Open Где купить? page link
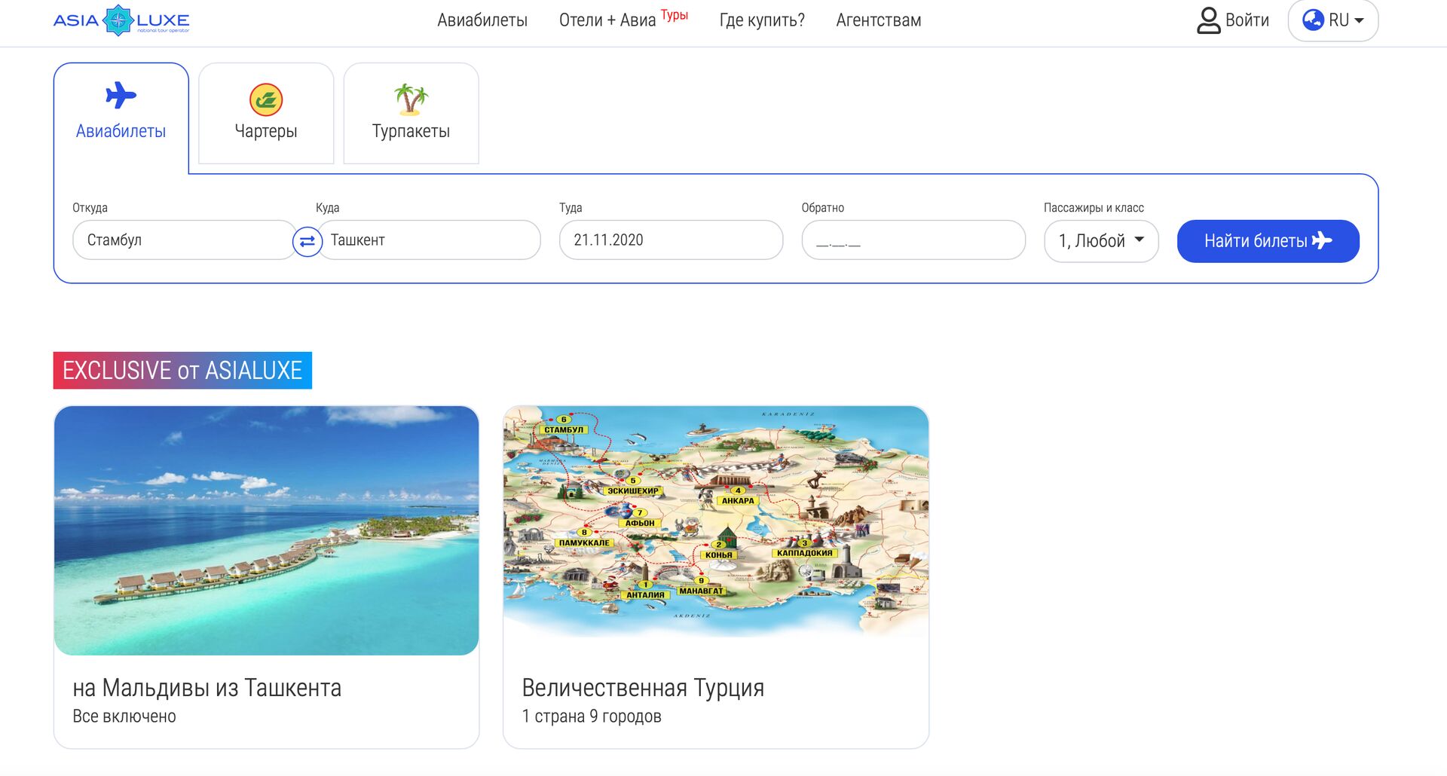Viewport: 1447px width, 776px height. pyautogui.click(x=762, y=20)
